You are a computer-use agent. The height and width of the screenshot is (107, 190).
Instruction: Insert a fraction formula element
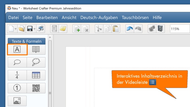pyautogui.click(x=17, y=75)
